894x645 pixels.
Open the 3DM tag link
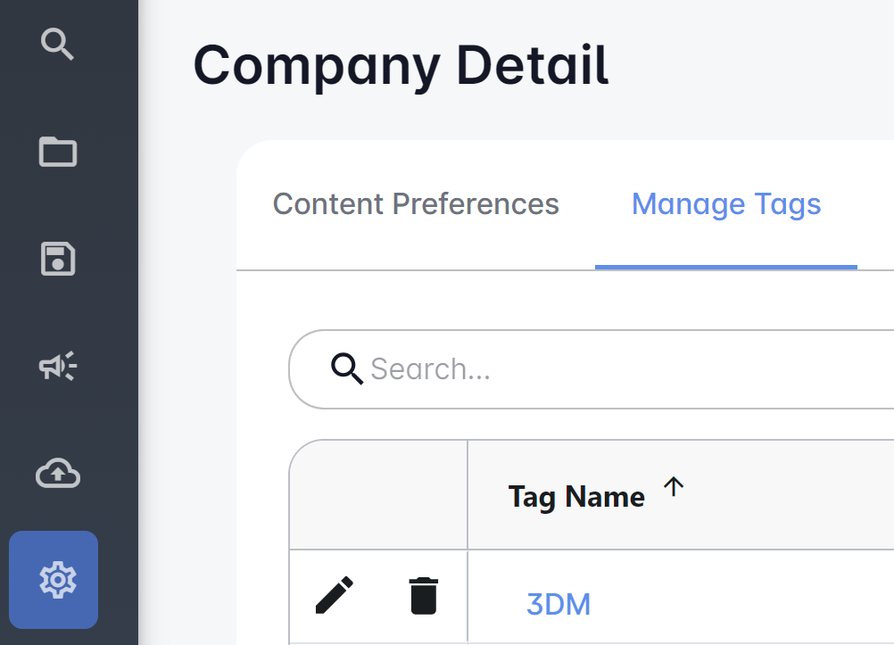point(559,604)
